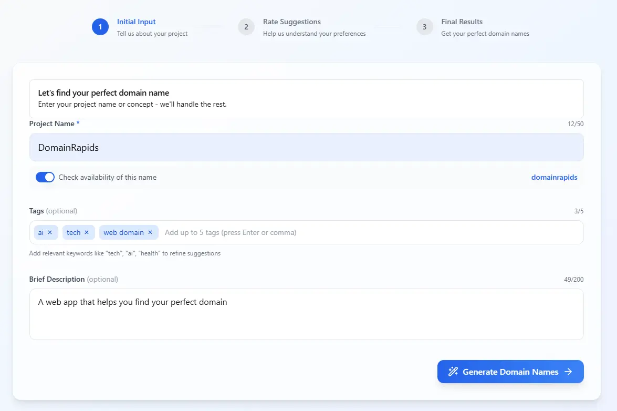
Task: Click the arrow icon inside Generate button
Action: pos(568,372)
